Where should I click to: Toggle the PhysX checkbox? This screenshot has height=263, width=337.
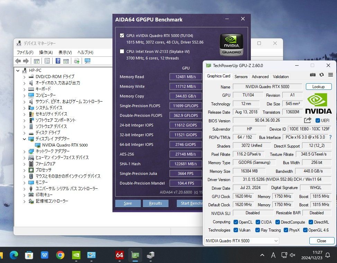pos(286,230)
